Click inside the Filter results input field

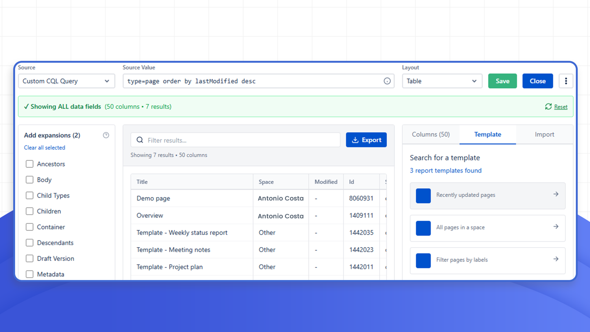[x=236, y=140]
